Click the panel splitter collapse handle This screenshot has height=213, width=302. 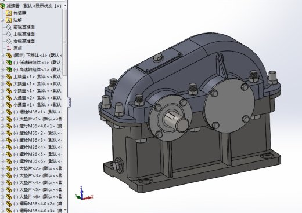[x=69, y=102]
